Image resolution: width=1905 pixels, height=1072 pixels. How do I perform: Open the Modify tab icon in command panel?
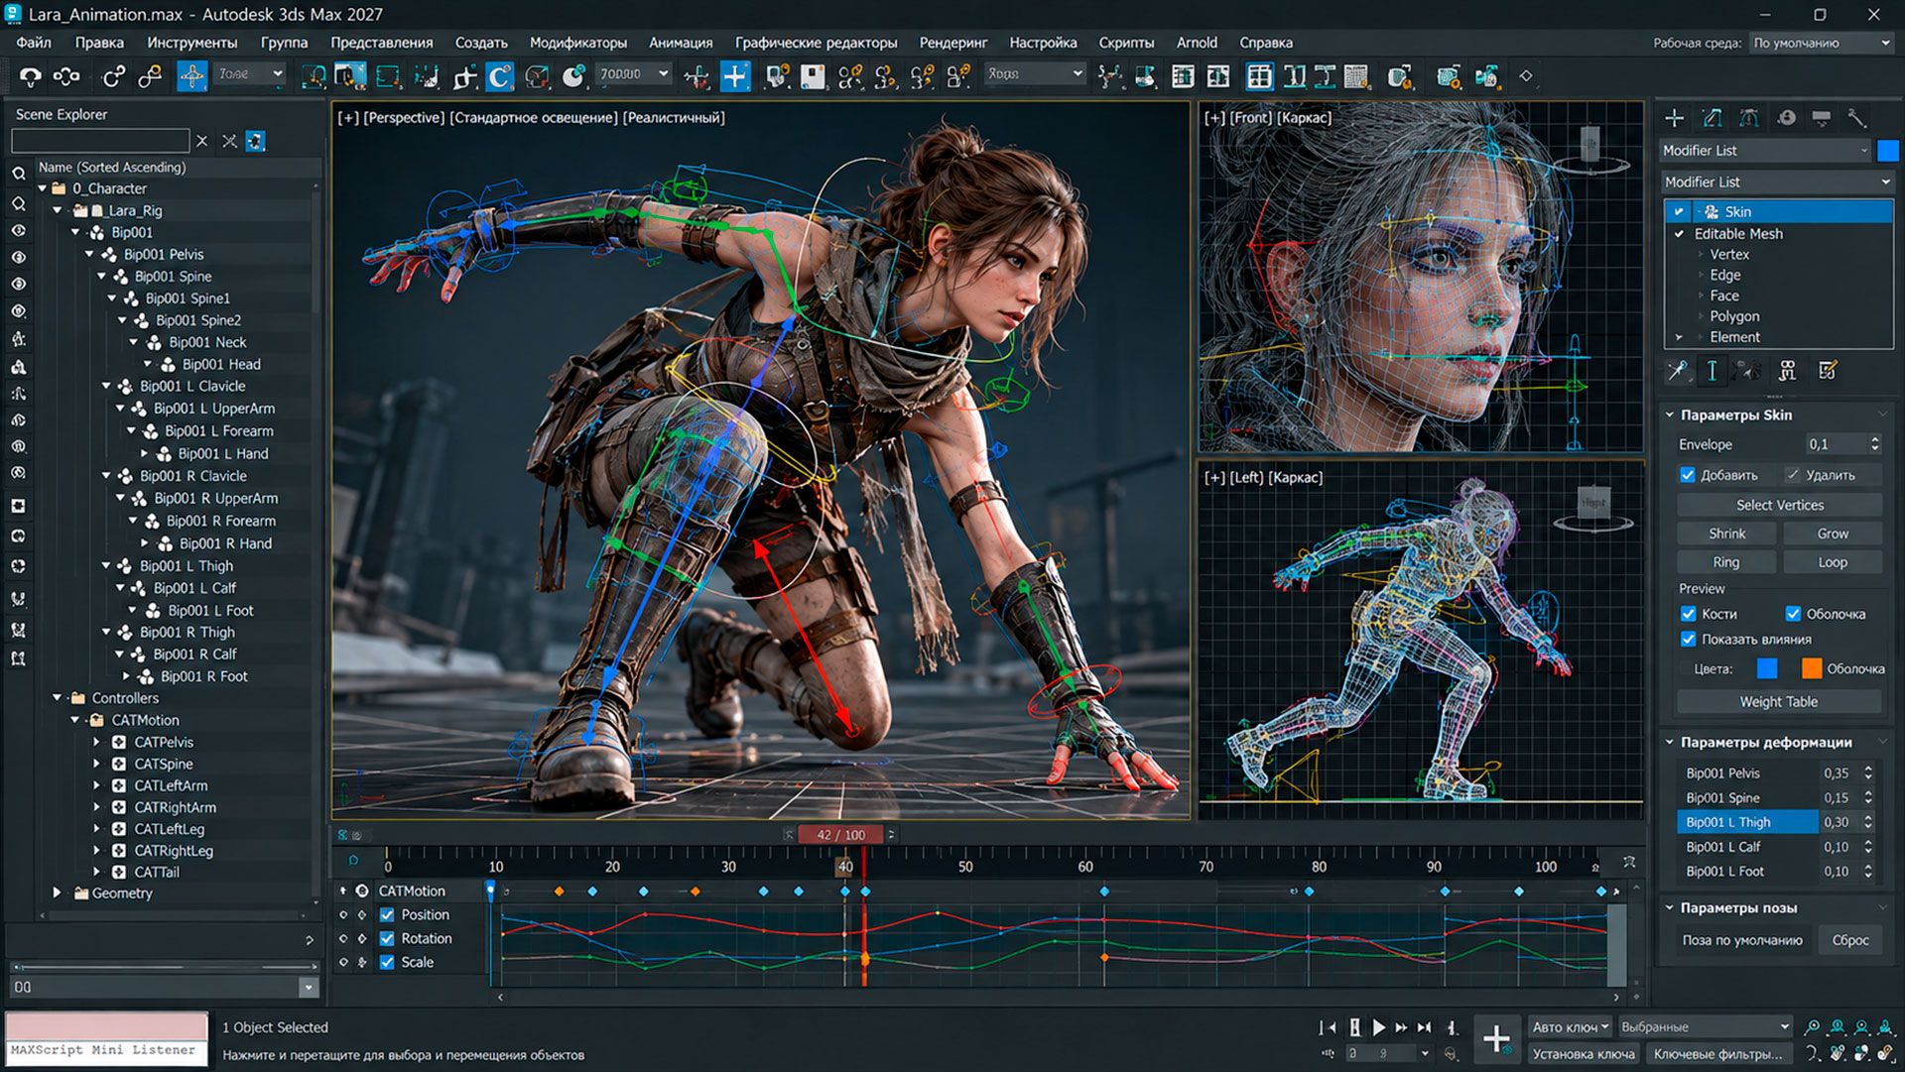[x=1712, y=119]
